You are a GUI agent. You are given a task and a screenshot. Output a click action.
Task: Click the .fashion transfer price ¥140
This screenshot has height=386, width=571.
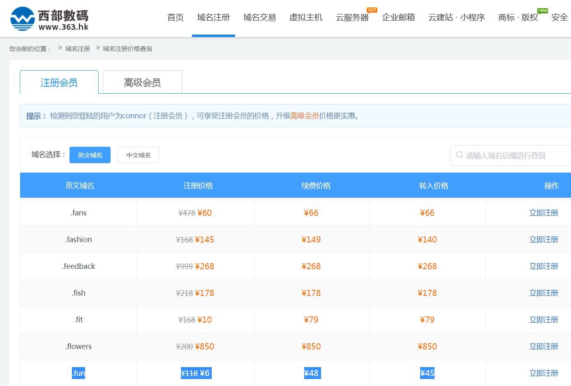point(427,239)
